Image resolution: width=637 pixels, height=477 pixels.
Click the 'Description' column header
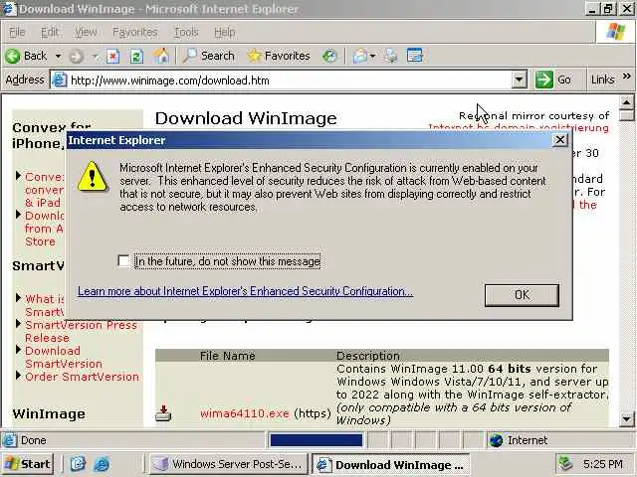[368, 356]
